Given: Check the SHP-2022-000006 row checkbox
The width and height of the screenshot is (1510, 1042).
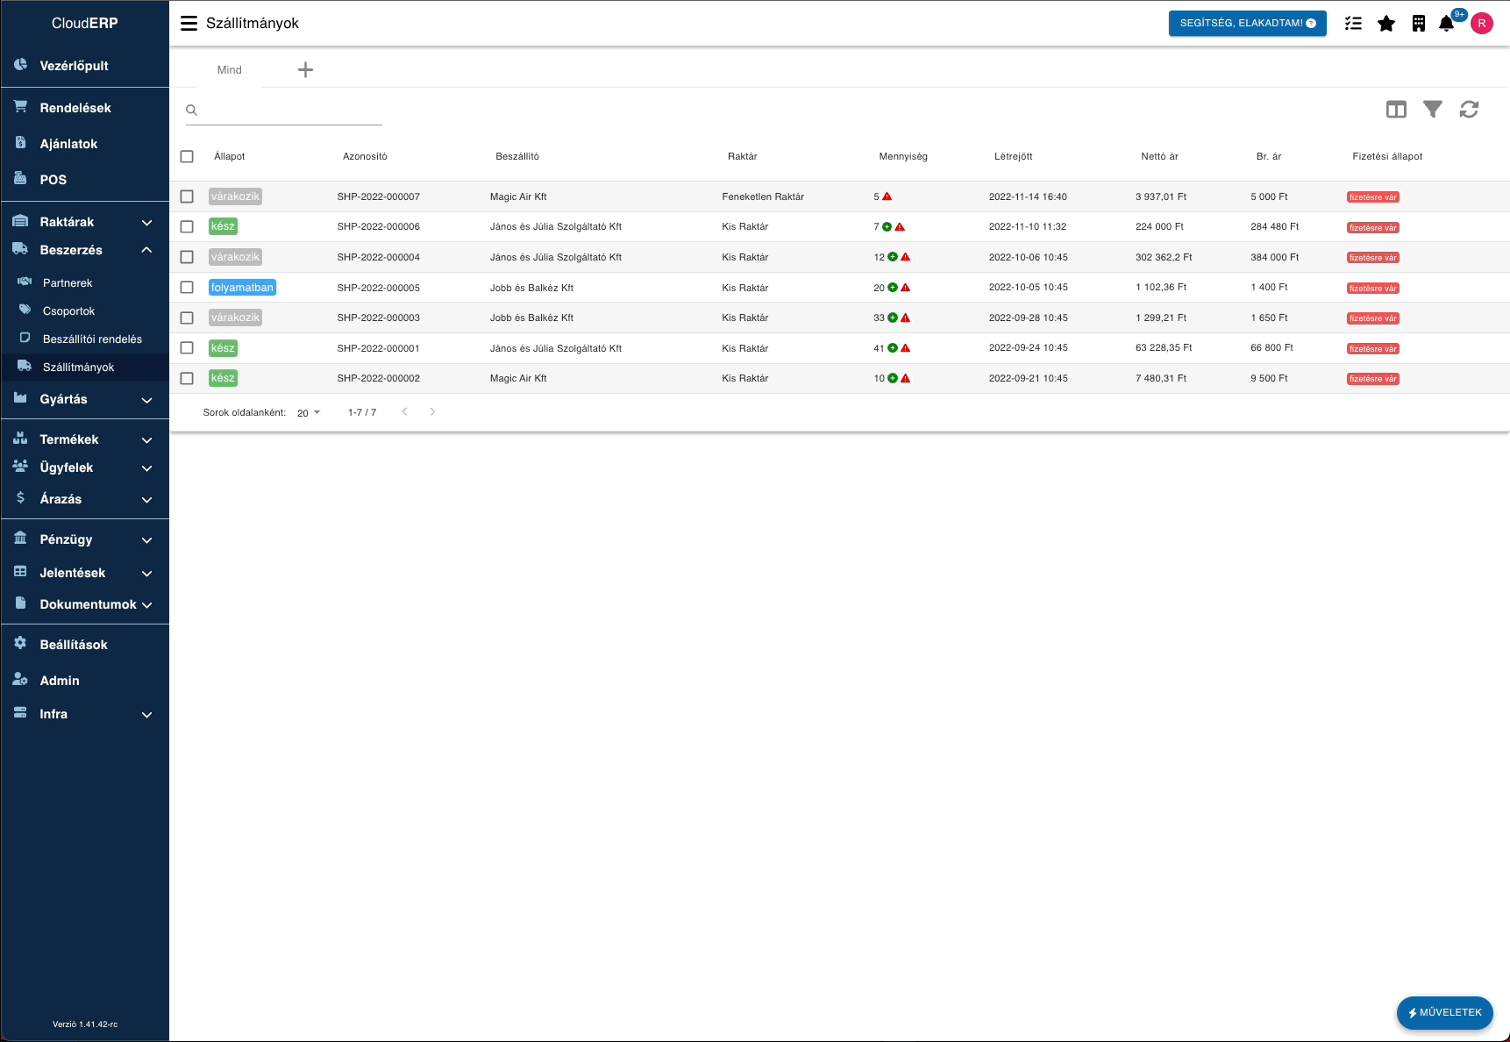Looking at the screenshot, I should pos(187,226).
